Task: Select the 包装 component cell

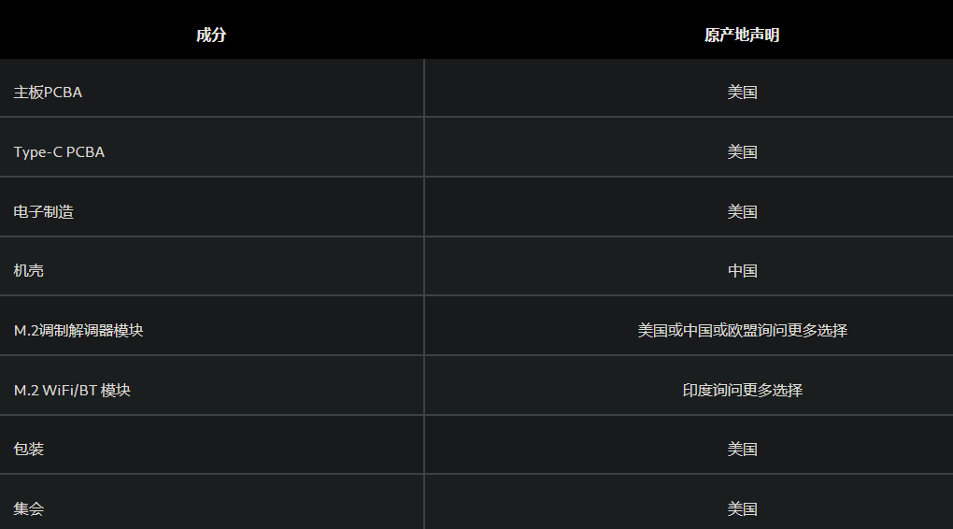Action: click(x=29, y=450)
